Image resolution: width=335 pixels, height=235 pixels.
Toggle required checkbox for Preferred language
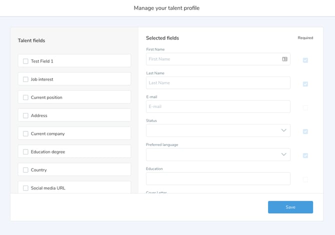tap(305, 155)
